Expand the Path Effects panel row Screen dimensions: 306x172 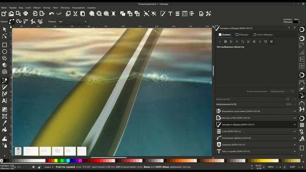[x=256, y=138]
